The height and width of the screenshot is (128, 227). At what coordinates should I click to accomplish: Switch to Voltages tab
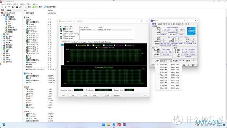(84, 42)
